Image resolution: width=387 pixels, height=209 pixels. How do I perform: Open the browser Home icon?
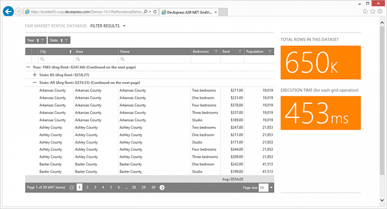pos(365,12)
